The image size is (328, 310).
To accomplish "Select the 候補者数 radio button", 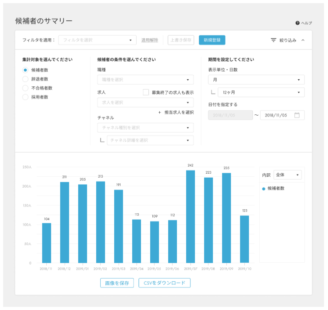I will click(x=26, y=70).
